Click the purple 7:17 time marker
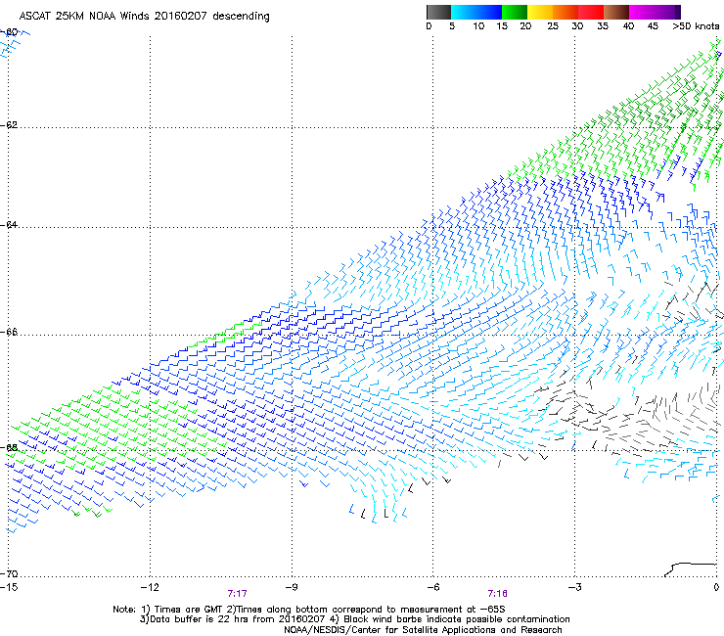The height and width of the screenshot is (636, 724). click(238, 594)
